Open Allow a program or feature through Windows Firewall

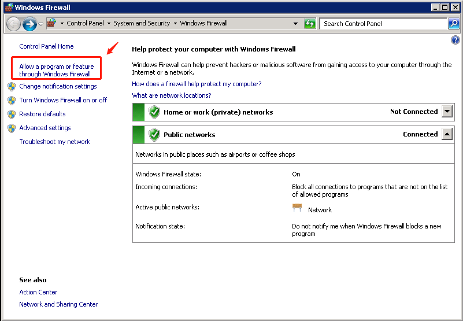(x=57, y=71)
